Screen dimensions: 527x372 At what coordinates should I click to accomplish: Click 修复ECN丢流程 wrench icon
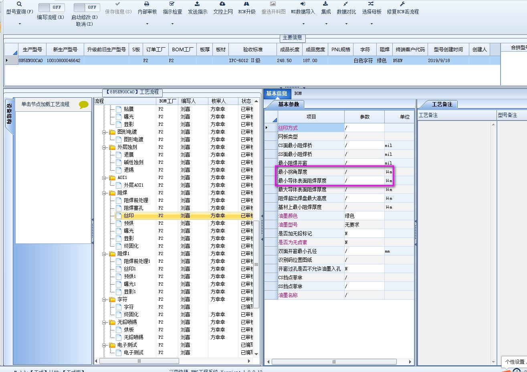(402, 4)
